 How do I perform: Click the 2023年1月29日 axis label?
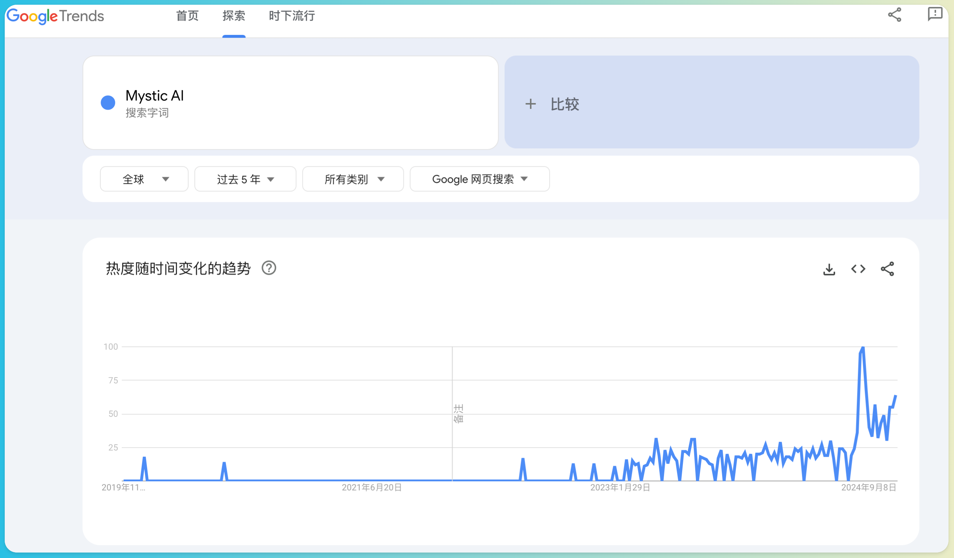[x=620, y=487]
